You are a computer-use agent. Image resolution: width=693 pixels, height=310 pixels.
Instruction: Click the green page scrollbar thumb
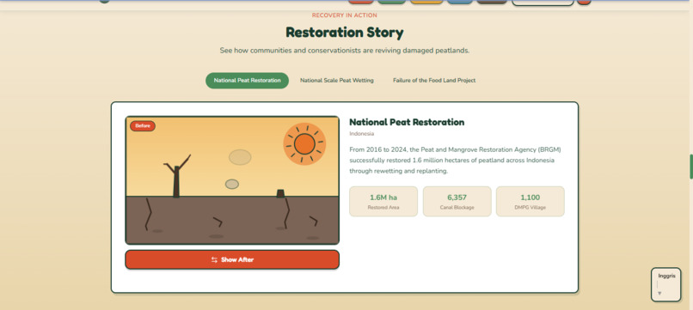(691, 167)
